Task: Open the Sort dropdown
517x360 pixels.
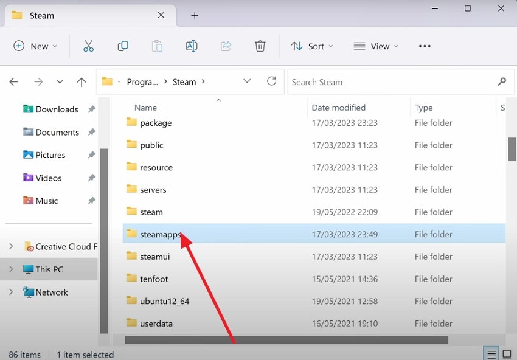Action: 312,46
